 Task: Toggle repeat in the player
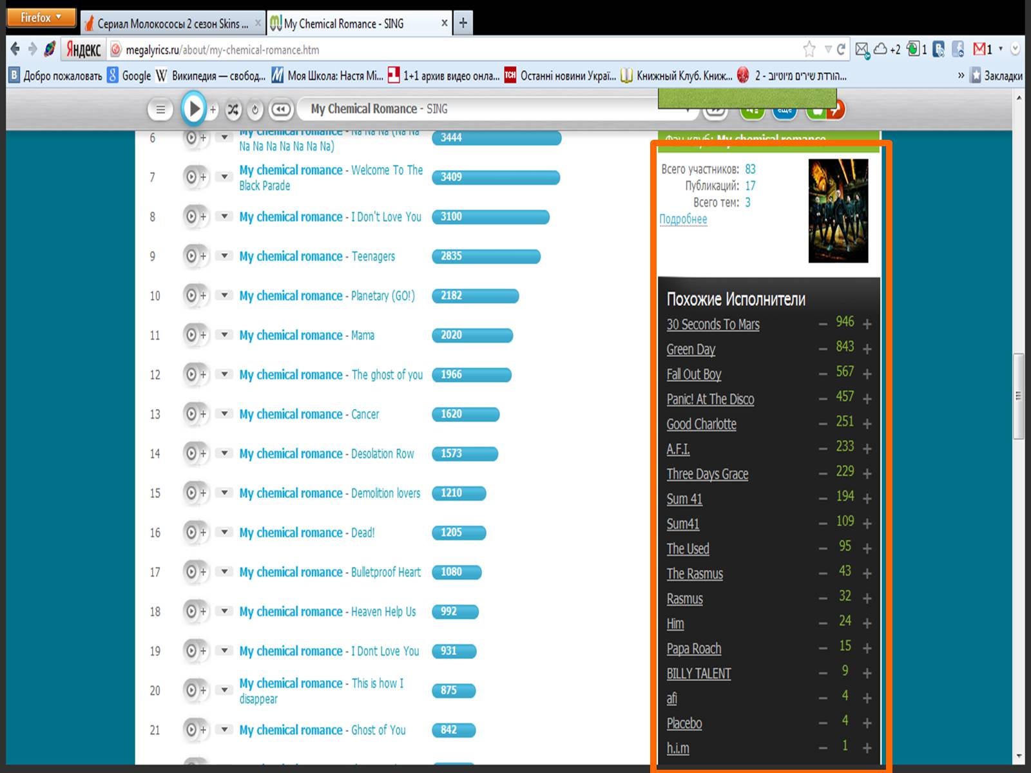pos(255,110)
